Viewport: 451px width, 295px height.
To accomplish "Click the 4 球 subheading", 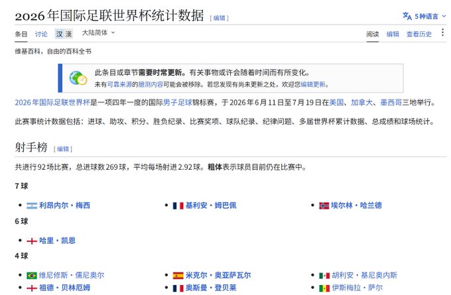I will [x=22, y=256].
